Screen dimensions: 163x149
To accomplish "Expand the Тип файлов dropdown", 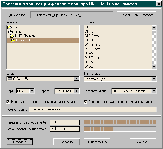I will point(154,79).
